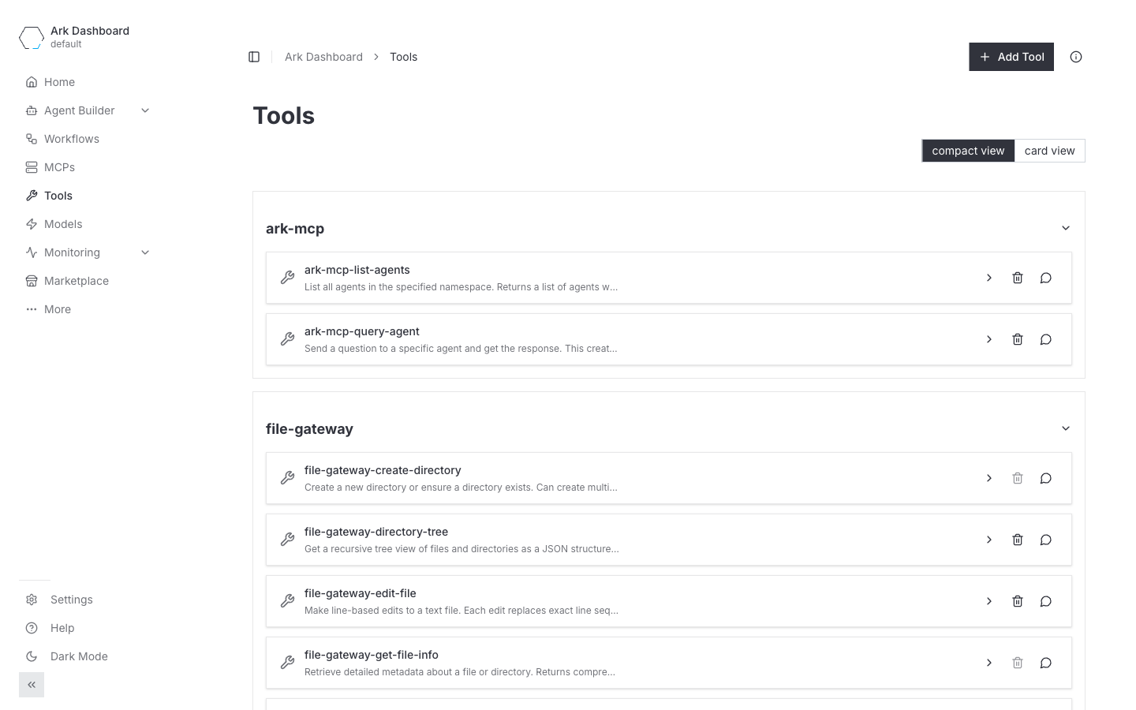Click trash icon for file-gateway-get-file-info
Viewport: 1136px width, 710px height.
coord(1018,663)
